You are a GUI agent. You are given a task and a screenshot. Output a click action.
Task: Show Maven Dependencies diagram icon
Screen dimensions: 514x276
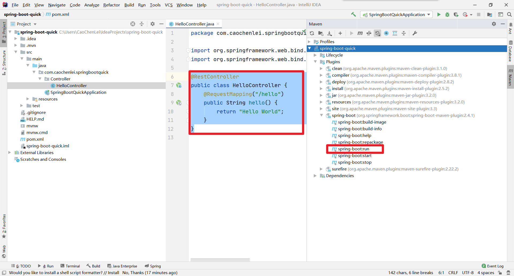point(395,33)
